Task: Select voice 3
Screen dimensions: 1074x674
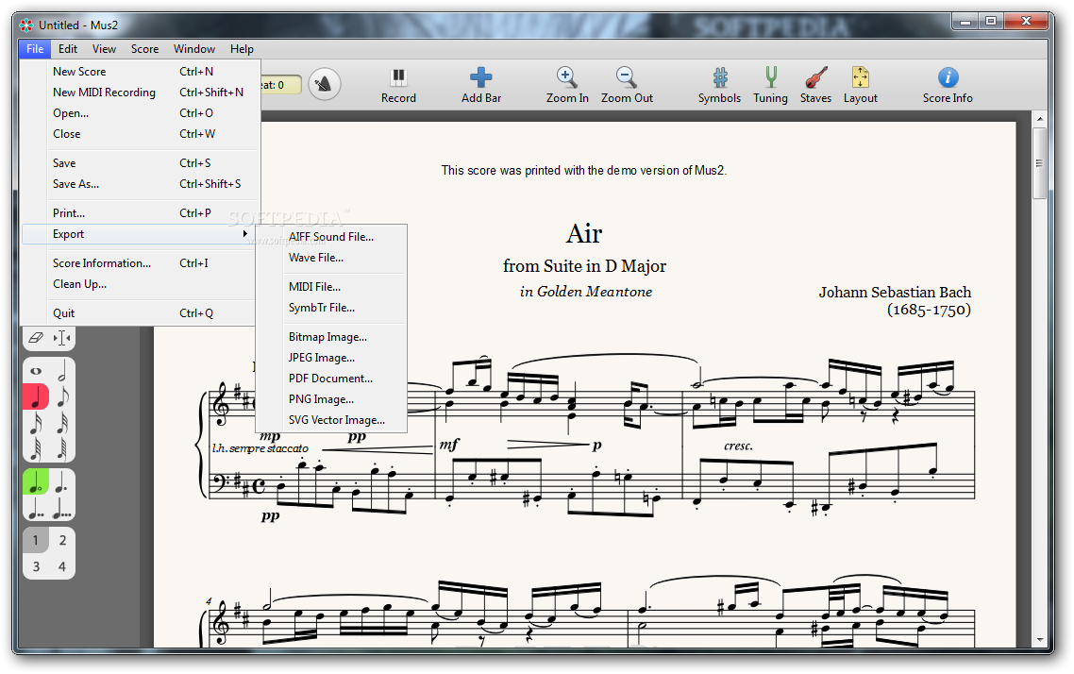Action: click(x=36, y=566)
